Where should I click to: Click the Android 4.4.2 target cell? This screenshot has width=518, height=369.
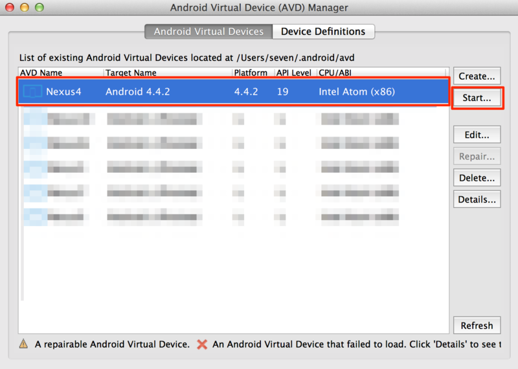[137, 91]
